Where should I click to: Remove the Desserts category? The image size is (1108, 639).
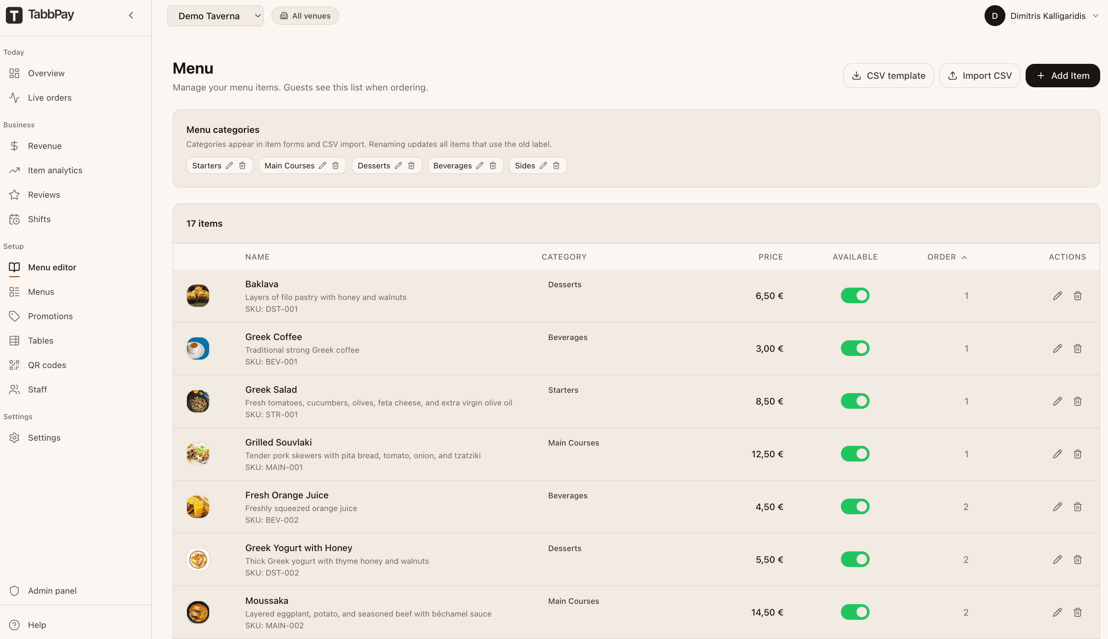pyautogui.click(x=411, y=165)
